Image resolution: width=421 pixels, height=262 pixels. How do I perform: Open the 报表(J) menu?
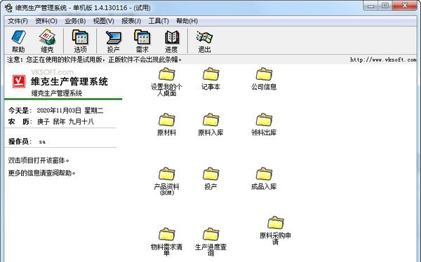[131, 21]
